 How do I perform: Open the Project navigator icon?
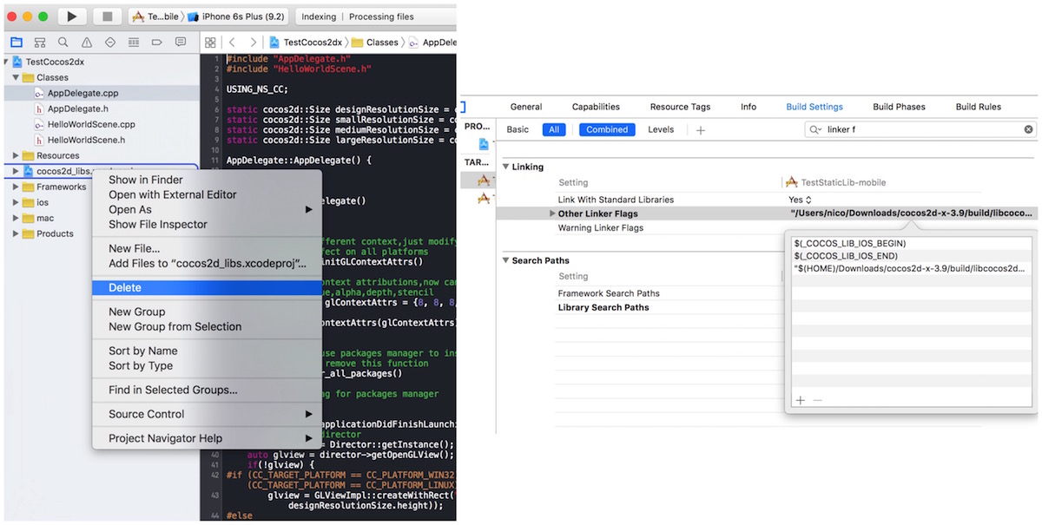pos(16,42)
